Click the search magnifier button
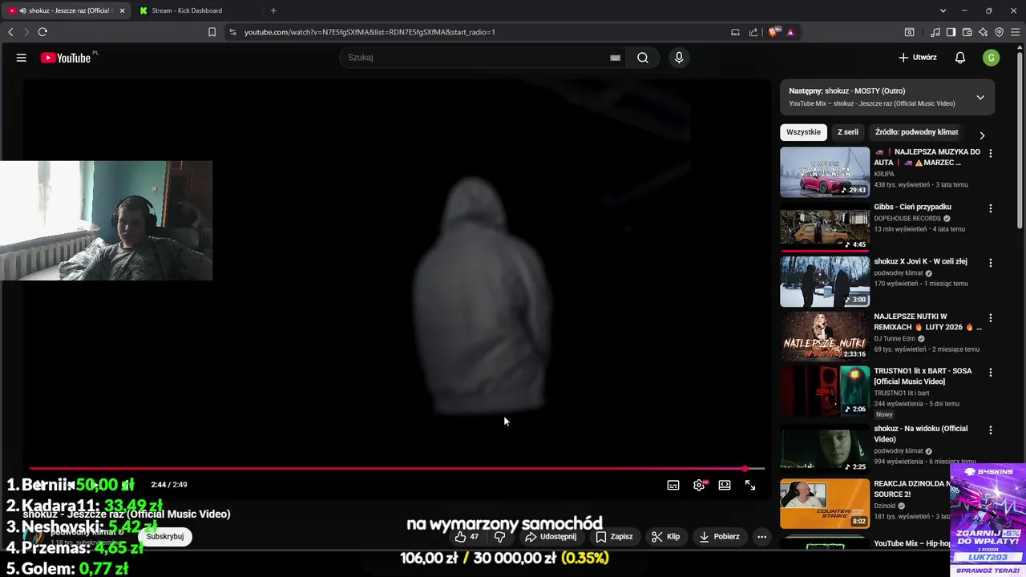Viewport: 1026px width, 577px height. [643, 58]
